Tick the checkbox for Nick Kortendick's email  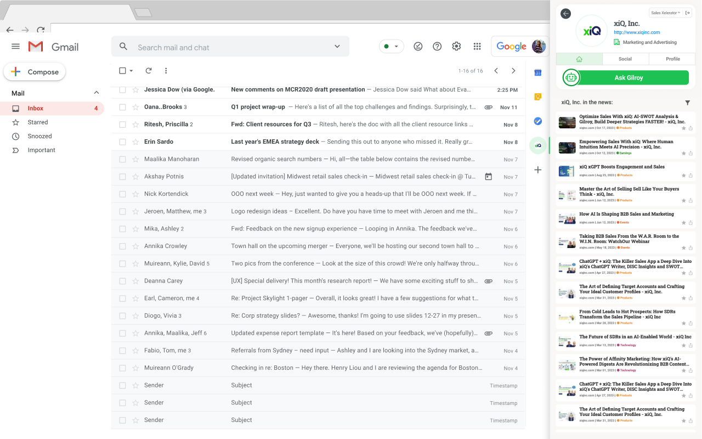pyautogui.click(x=122, y=194)
